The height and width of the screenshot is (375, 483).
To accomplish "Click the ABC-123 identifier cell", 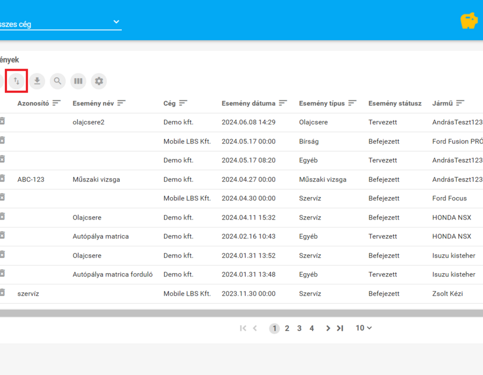I will (31, 179).
